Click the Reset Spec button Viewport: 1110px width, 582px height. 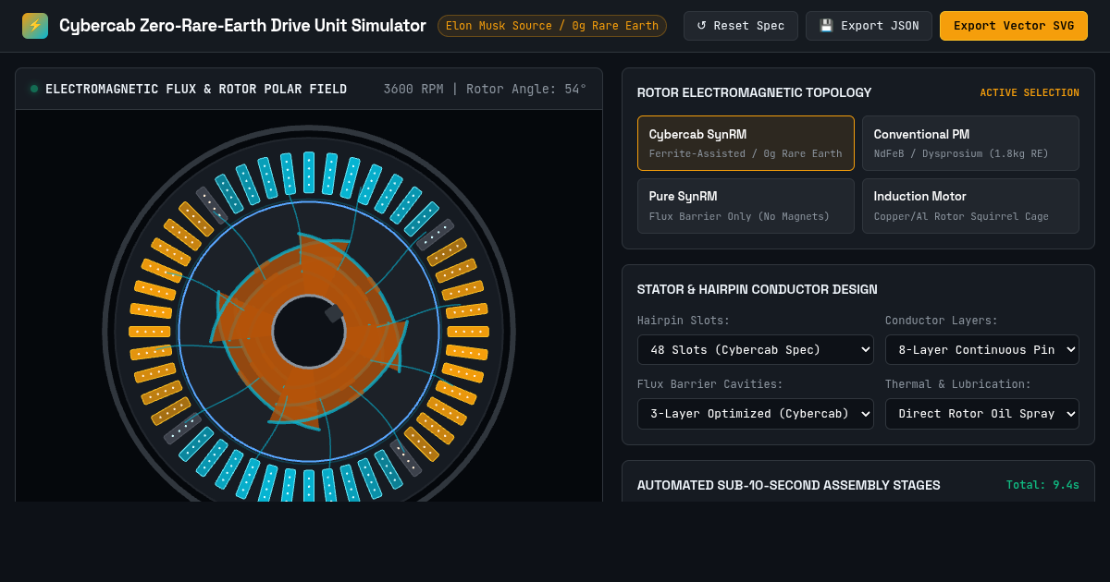pos(741,26)
